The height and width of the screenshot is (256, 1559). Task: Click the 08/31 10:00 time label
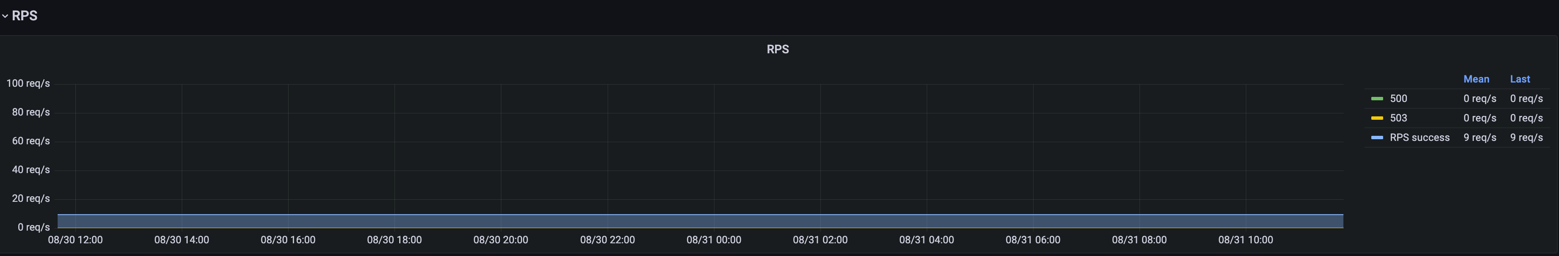[1245, 239]
